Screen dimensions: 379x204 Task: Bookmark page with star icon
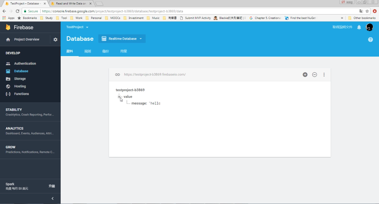tap(367, 11)
